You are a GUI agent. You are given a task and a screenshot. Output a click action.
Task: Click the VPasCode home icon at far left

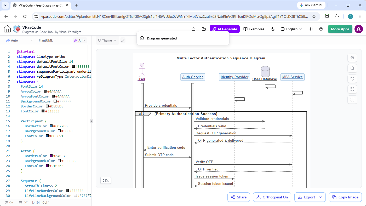[x=7, y=29]
